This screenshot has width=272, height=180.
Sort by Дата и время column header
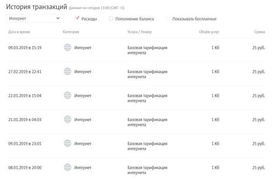coord(19,32)
